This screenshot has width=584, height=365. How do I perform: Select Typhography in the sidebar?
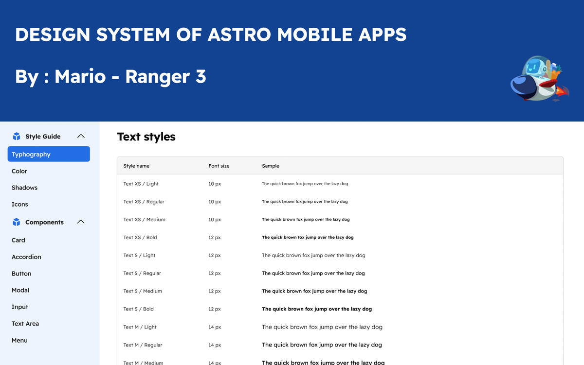(x=49, y=154)
